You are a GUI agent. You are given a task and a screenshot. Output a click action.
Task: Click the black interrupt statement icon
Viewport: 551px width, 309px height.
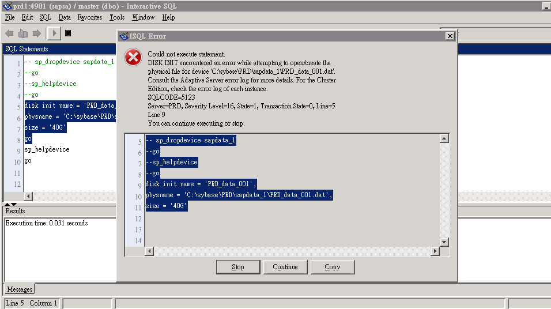tap(68, 33)
